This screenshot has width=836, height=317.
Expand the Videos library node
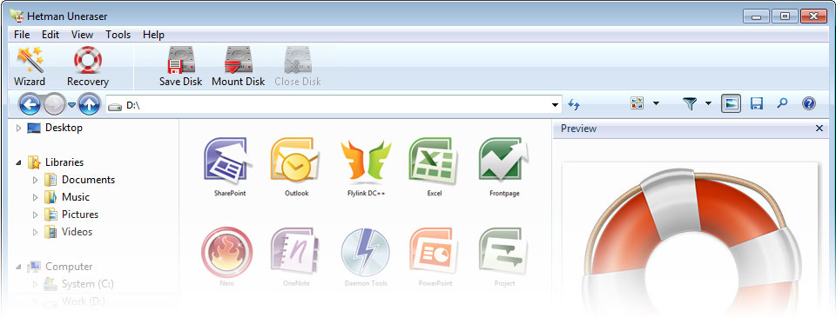point(35,233)
